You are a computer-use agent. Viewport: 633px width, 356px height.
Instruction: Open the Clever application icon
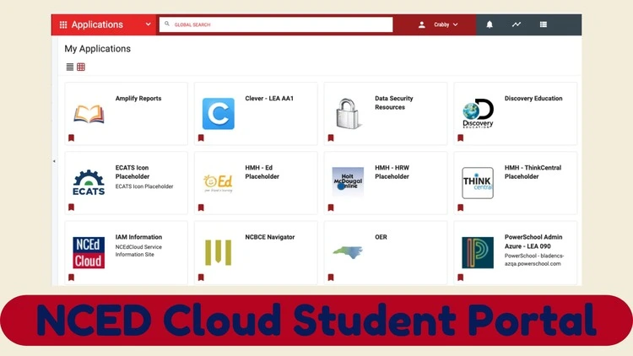pos(218,114)
